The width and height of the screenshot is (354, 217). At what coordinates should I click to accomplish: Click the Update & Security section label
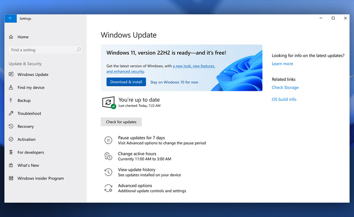[x=25, y=64]
